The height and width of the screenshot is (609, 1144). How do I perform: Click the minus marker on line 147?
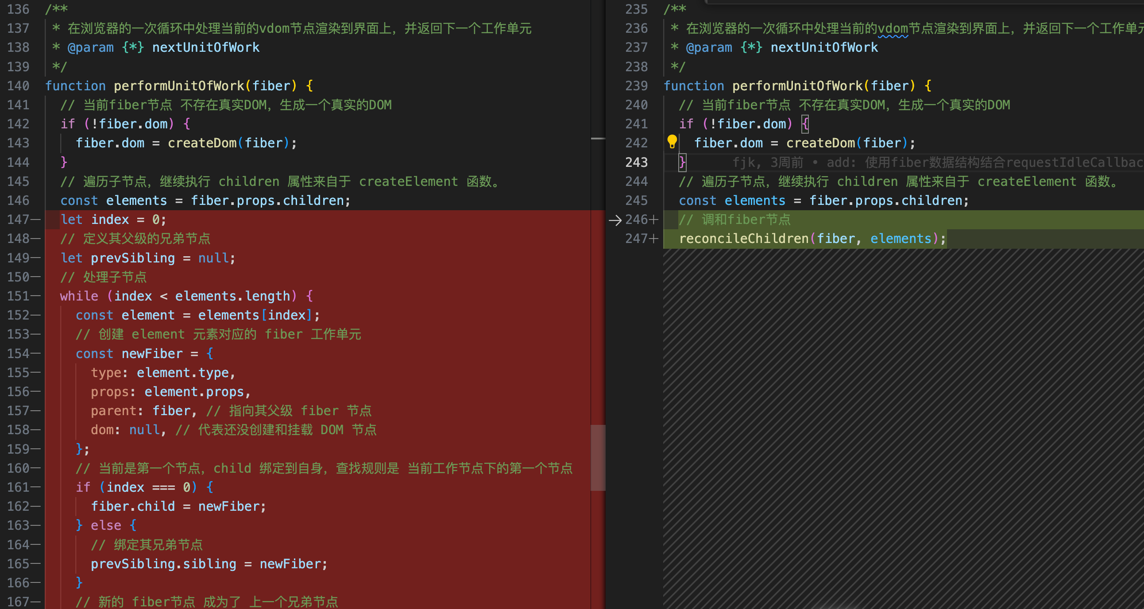(35, 220)
